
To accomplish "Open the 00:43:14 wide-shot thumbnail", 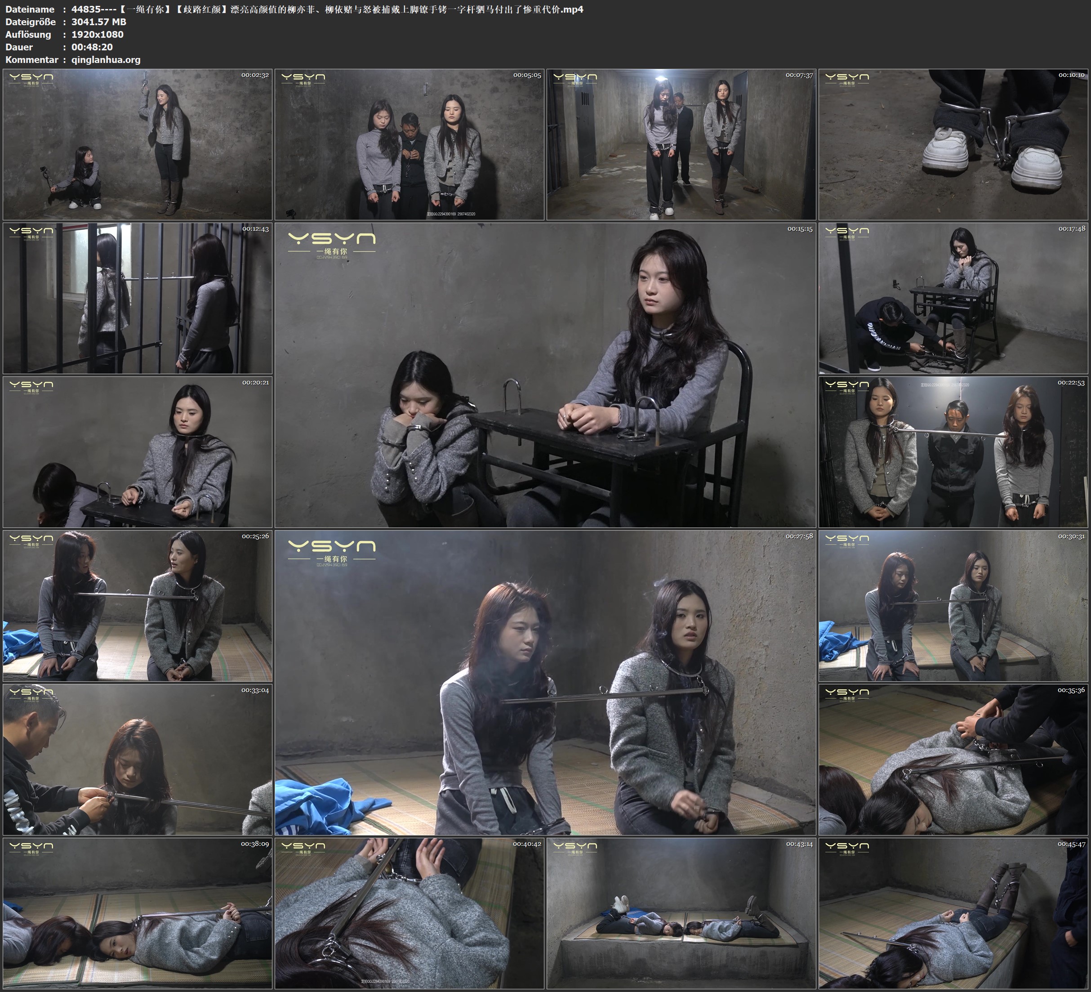I will (681, 913).
